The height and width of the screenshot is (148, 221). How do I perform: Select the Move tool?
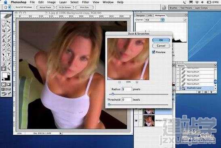click(x=9, y=22)
